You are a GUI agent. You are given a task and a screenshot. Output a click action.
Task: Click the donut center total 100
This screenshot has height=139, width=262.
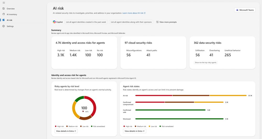[84, 108]
